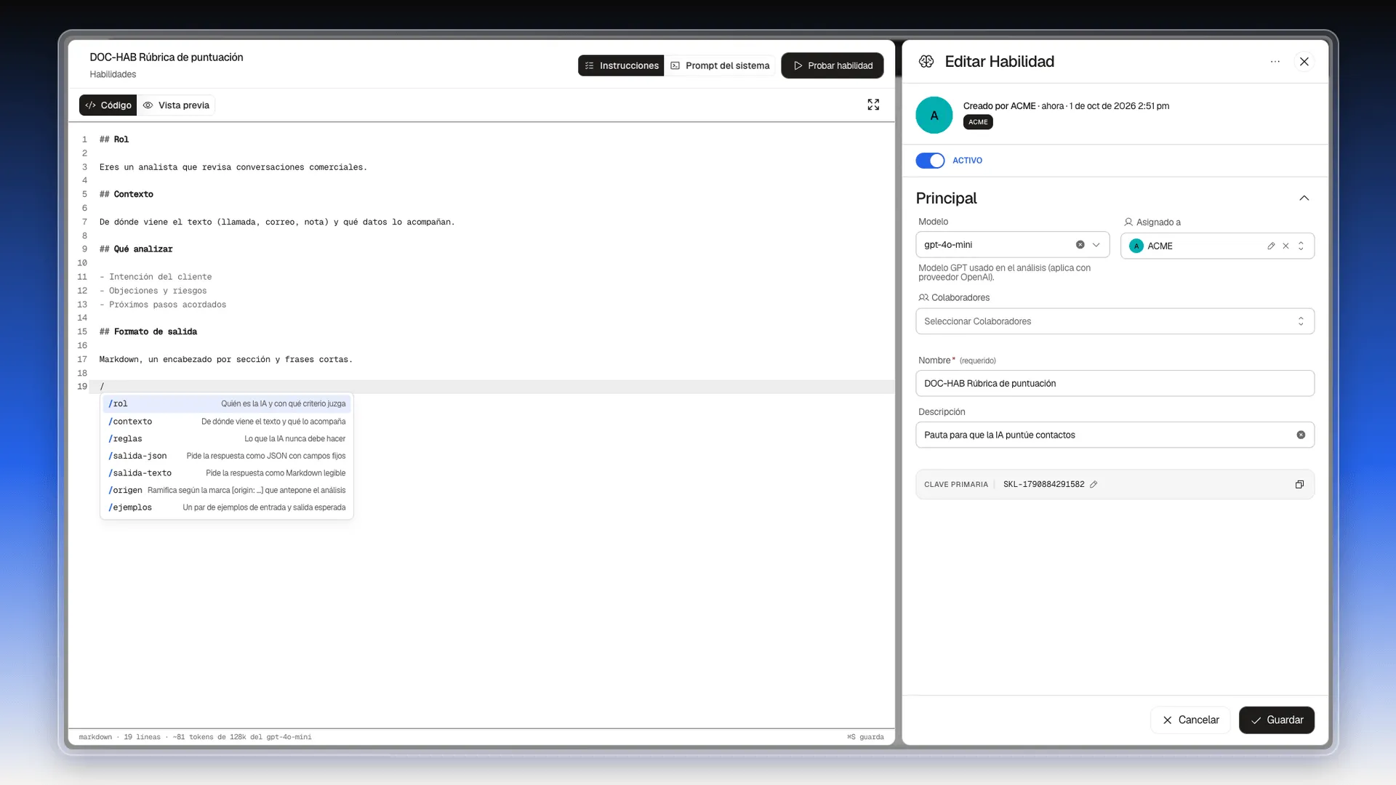
Task: Click the '⌘S guarda' status bar hint
Action: pos(865,737)
